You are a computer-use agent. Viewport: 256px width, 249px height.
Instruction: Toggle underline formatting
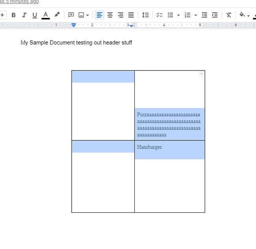coord(35,15)
